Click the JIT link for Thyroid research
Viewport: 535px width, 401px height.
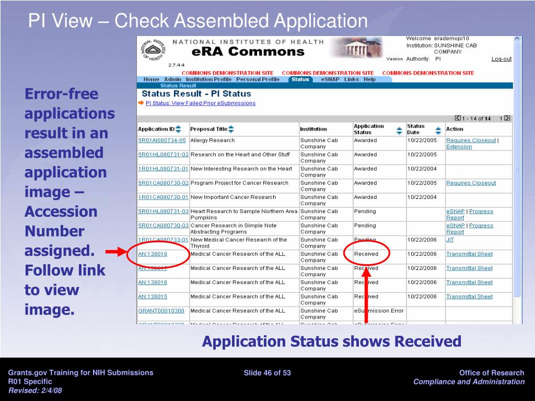(450, 240)
